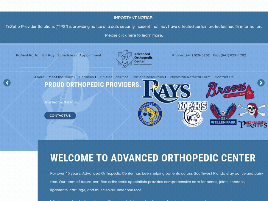The width and height of the screenshot is (268, 201).
Task: Open the Bill Pay link
Action: 48,55
